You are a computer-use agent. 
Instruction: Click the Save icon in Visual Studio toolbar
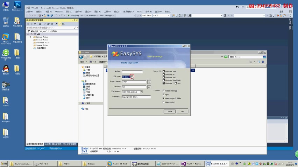48,16
